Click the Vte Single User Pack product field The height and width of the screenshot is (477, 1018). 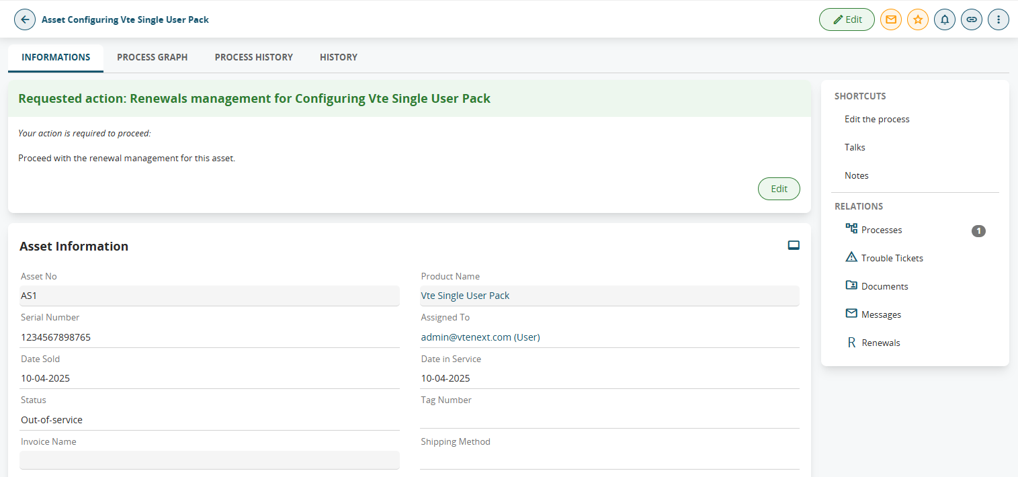click(609, 296)
